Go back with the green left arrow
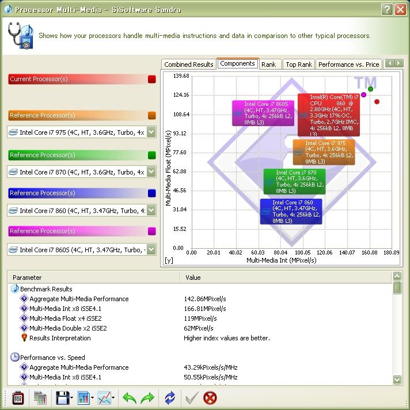This screenshot has width=410, height=410. point(129,398)
